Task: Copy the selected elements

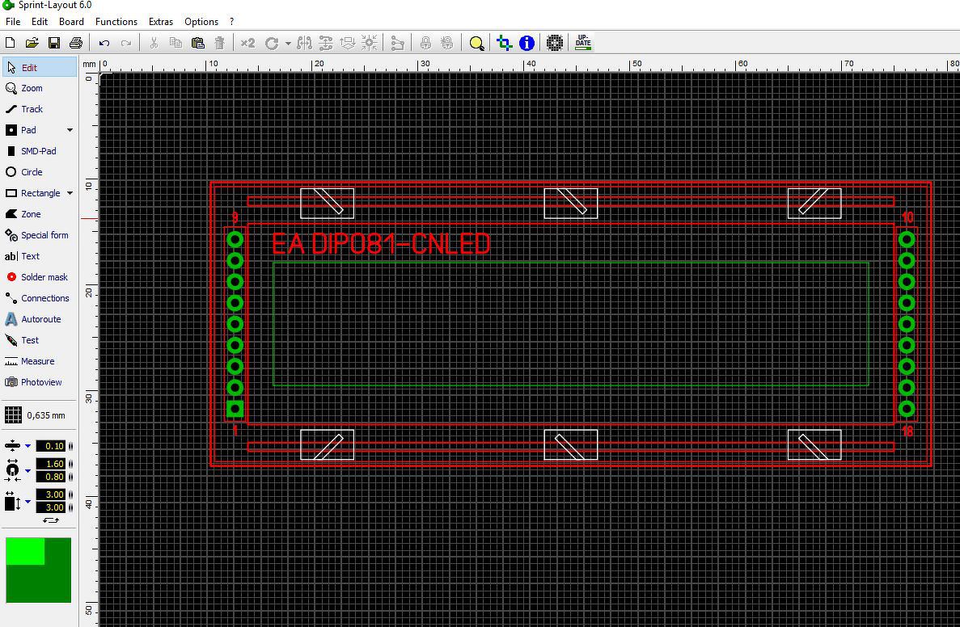Action: (176, 43)
